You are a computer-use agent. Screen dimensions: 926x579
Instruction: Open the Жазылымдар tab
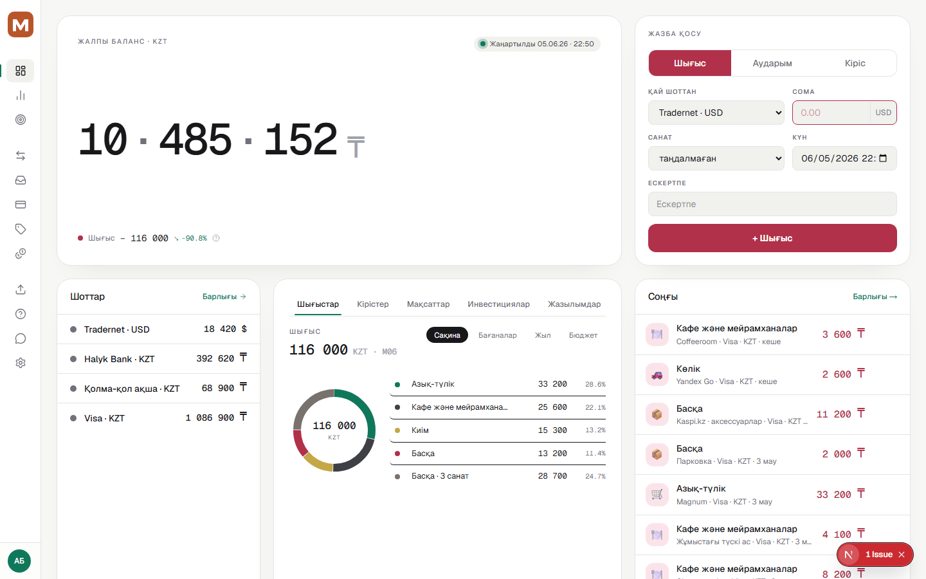pyautogui.click(x=574, y=304)
